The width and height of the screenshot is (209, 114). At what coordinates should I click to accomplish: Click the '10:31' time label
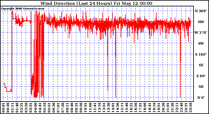click(x=85, y=108)
